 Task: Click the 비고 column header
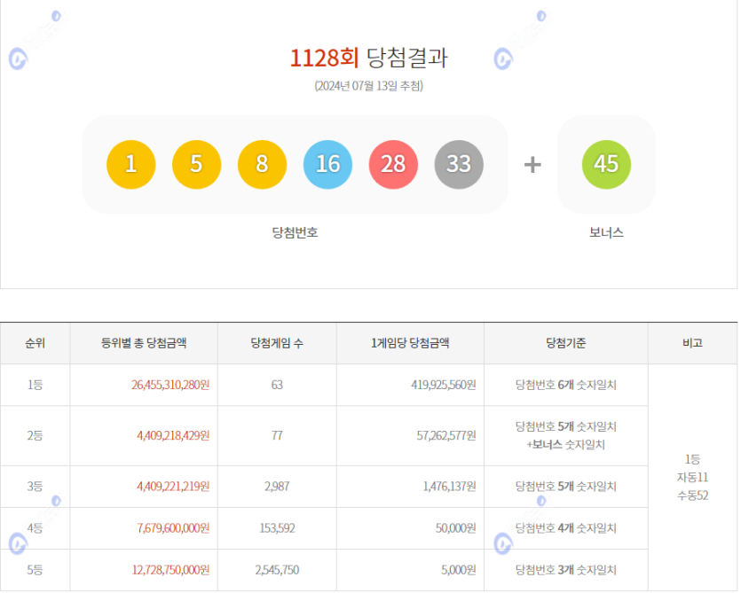693,343
